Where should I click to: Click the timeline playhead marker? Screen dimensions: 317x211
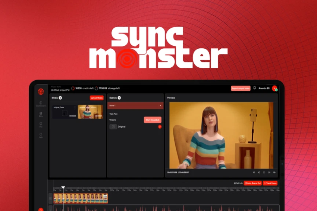click(x=63, y=188)
